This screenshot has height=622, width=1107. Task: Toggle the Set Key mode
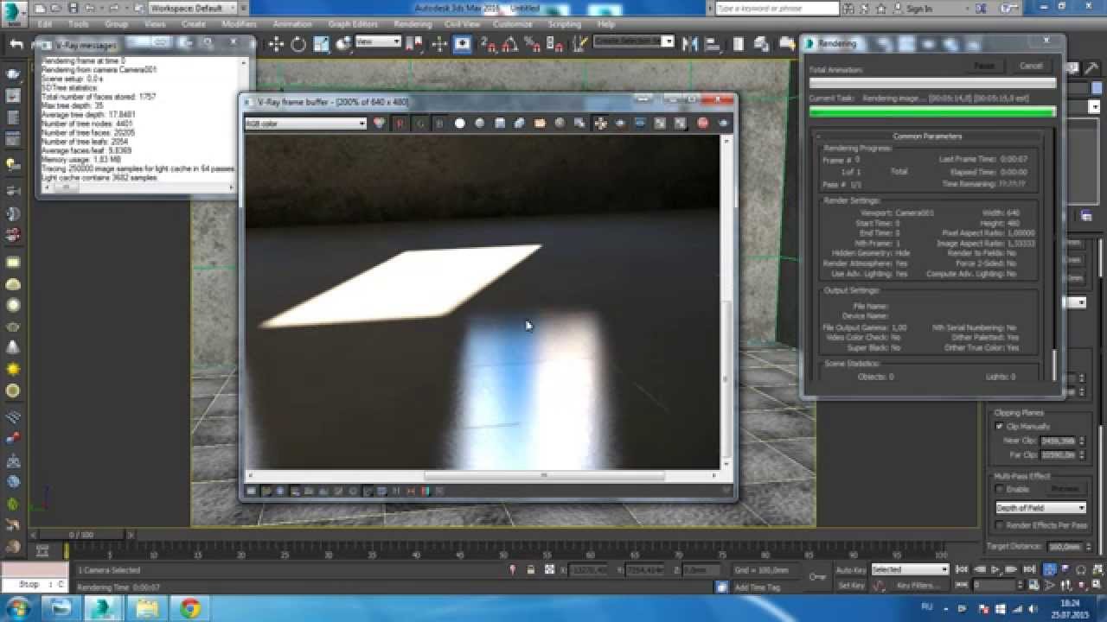click(x=850, y=586)
